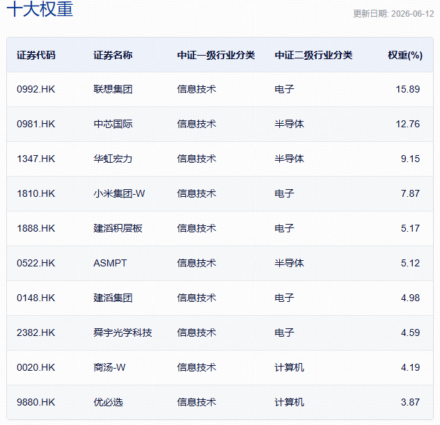
Task: Select stock code 9880.HK
Action: 36,402
